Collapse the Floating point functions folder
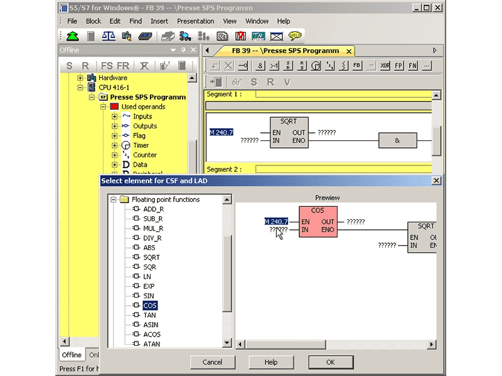 [x=113, y=199]
